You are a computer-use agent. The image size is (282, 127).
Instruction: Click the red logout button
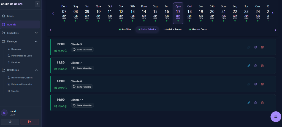coord(30,122)
